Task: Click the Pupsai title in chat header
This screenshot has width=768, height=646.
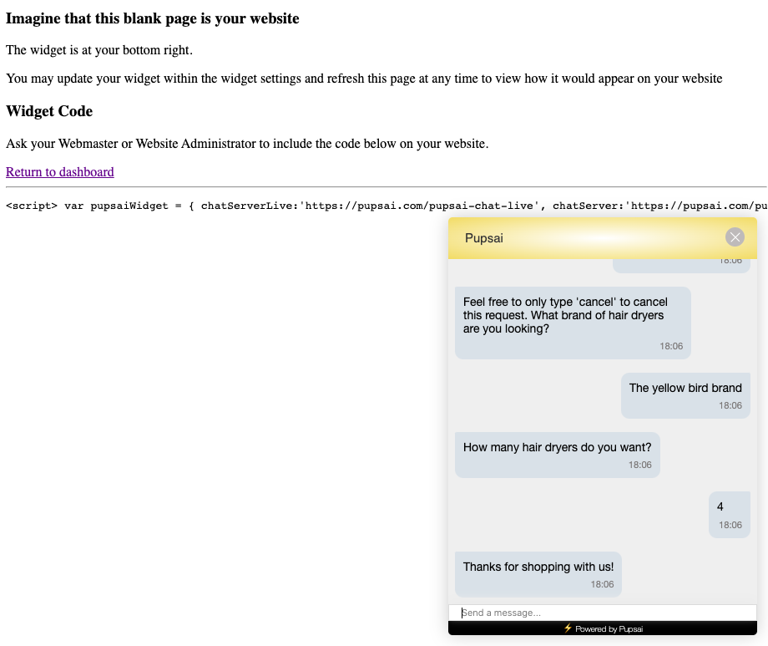Action: 484,238
